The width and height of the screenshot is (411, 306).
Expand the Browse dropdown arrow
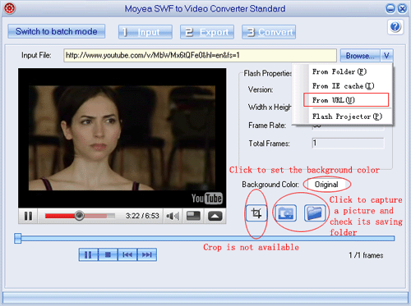pyautogui.click(x=386, y=56)
